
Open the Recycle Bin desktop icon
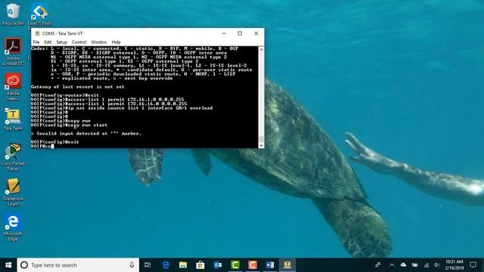click(13, 14)
